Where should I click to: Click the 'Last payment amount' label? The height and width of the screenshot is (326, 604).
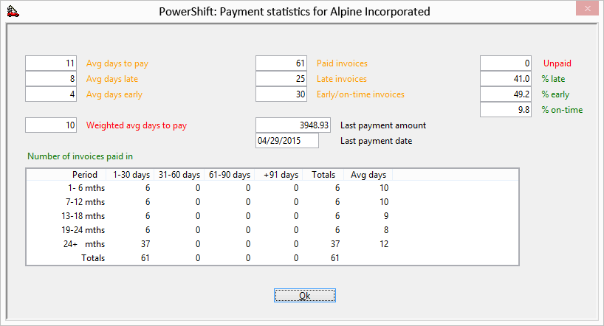tap(383, 125)
